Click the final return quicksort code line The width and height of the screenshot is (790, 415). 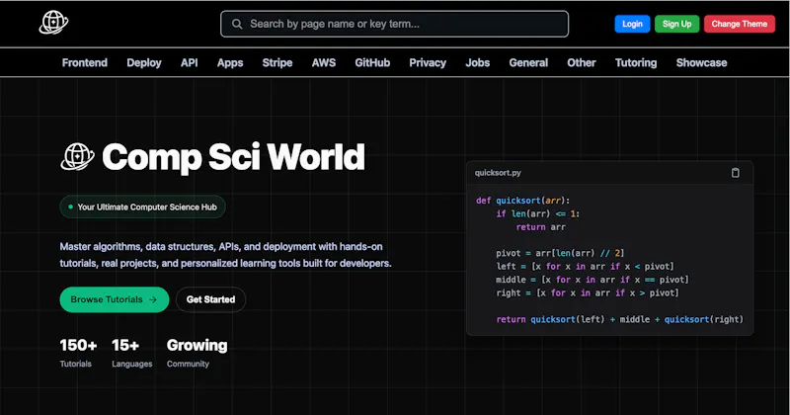620,319
